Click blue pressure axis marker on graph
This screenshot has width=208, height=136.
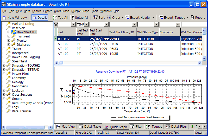click(73, 91)
